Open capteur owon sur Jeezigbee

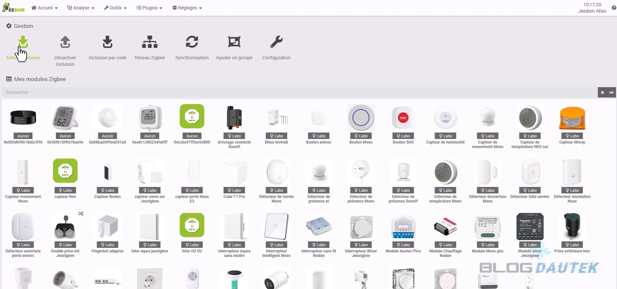(150, 181)
